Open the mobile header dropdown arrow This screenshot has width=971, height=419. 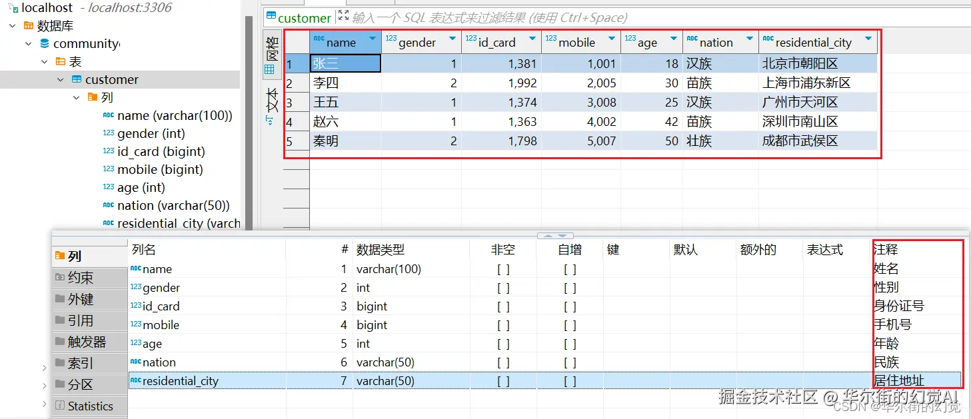pyautogui.click(x=612, y=39)
